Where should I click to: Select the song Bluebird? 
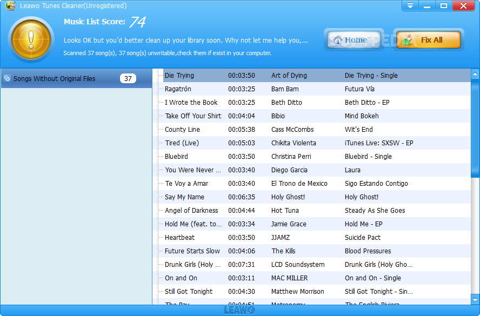[x=176, y=156]
